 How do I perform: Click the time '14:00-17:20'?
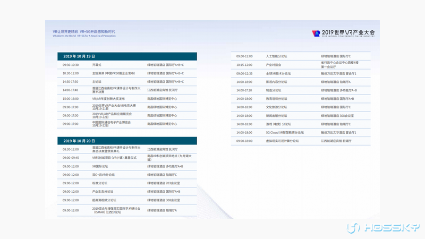click(x=244, y=90)
